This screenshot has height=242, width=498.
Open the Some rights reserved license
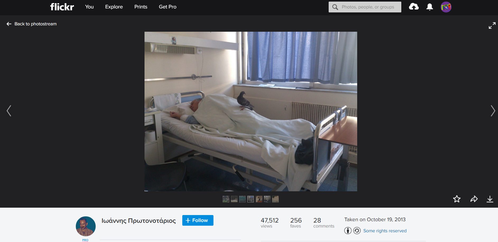pyautogui.click(x=385, y=231)
